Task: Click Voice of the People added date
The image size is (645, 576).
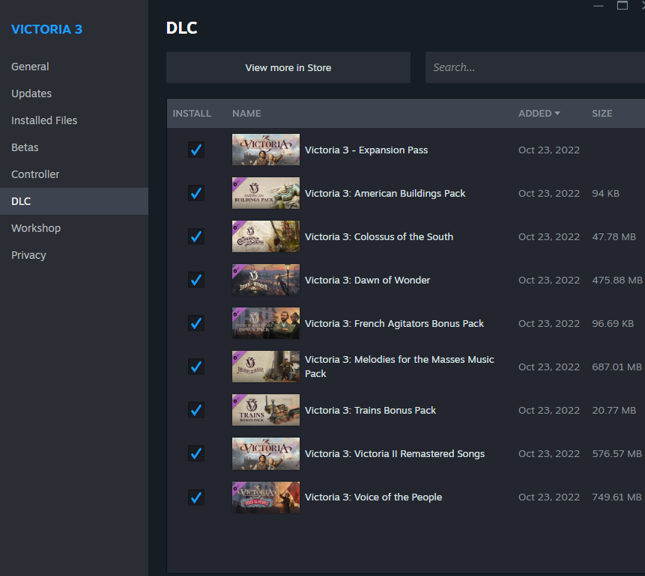Action: (x=549, y=497)
